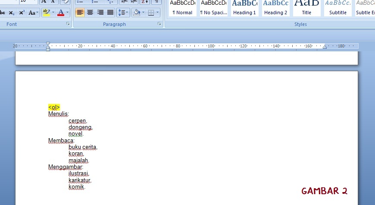
Task: Apply subscript formatting
Action: click(x=12, y=13)
